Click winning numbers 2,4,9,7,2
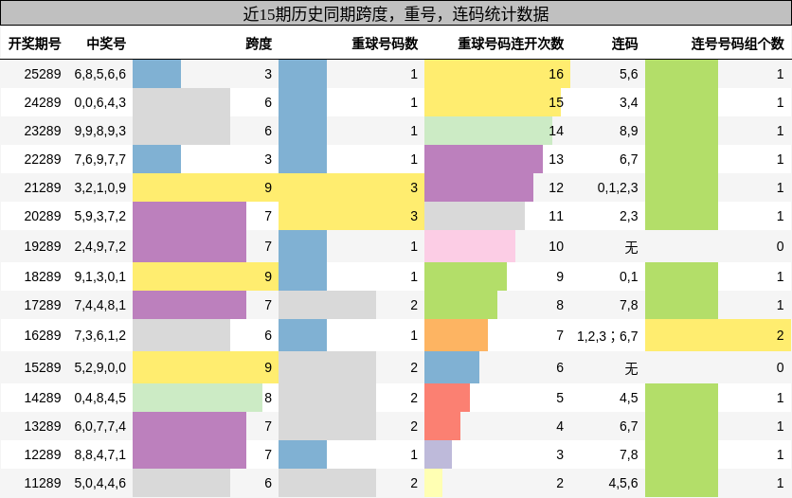 (x=100, y=246)
